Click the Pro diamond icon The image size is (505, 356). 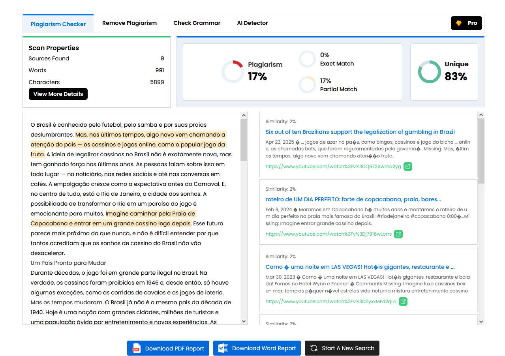click(459, 23)
